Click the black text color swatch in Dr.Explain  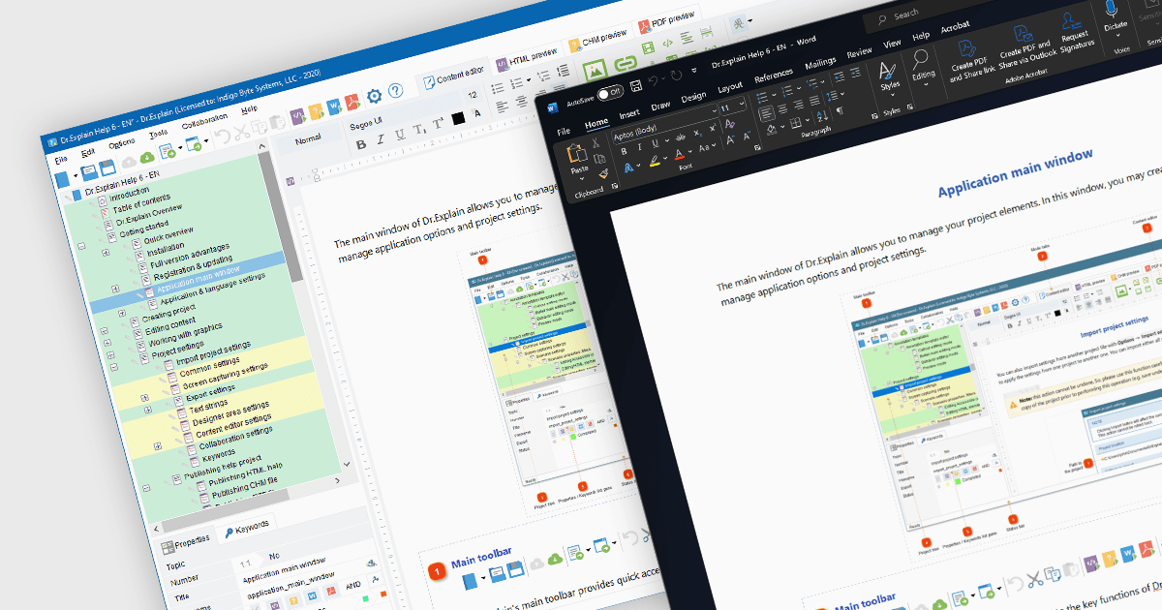click(x=458, y=118)
